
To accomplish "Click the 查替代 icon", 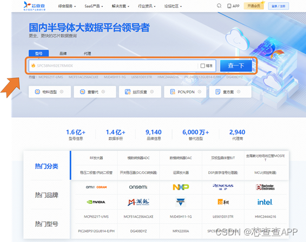I will coord(82,92).
